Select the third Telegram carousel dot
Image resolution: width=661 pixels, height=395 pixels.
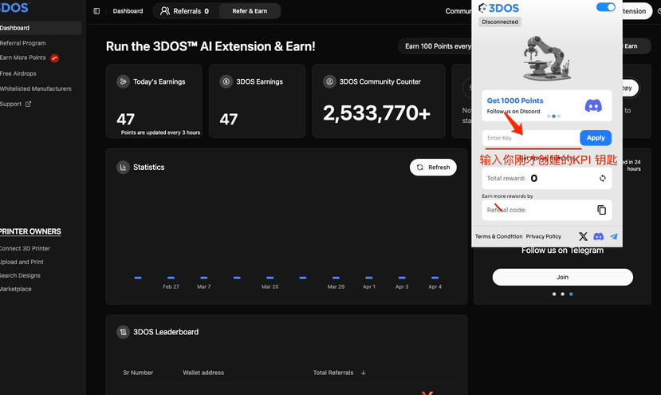[x=571, y=294]
